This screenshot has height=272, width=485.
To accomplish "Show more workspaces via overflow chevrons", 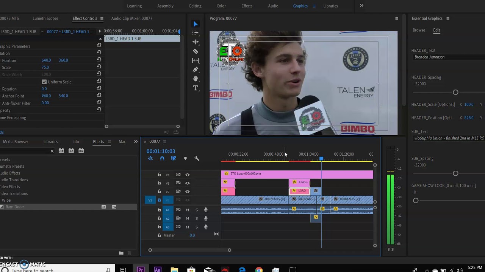I will point(361,6).
